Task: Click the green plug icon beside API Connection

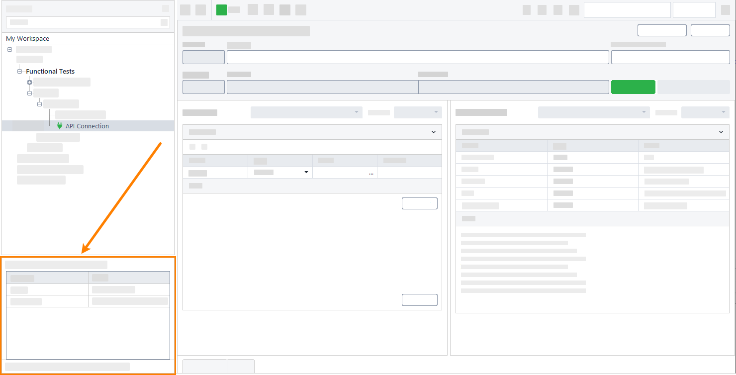Action: pos(59,125)
